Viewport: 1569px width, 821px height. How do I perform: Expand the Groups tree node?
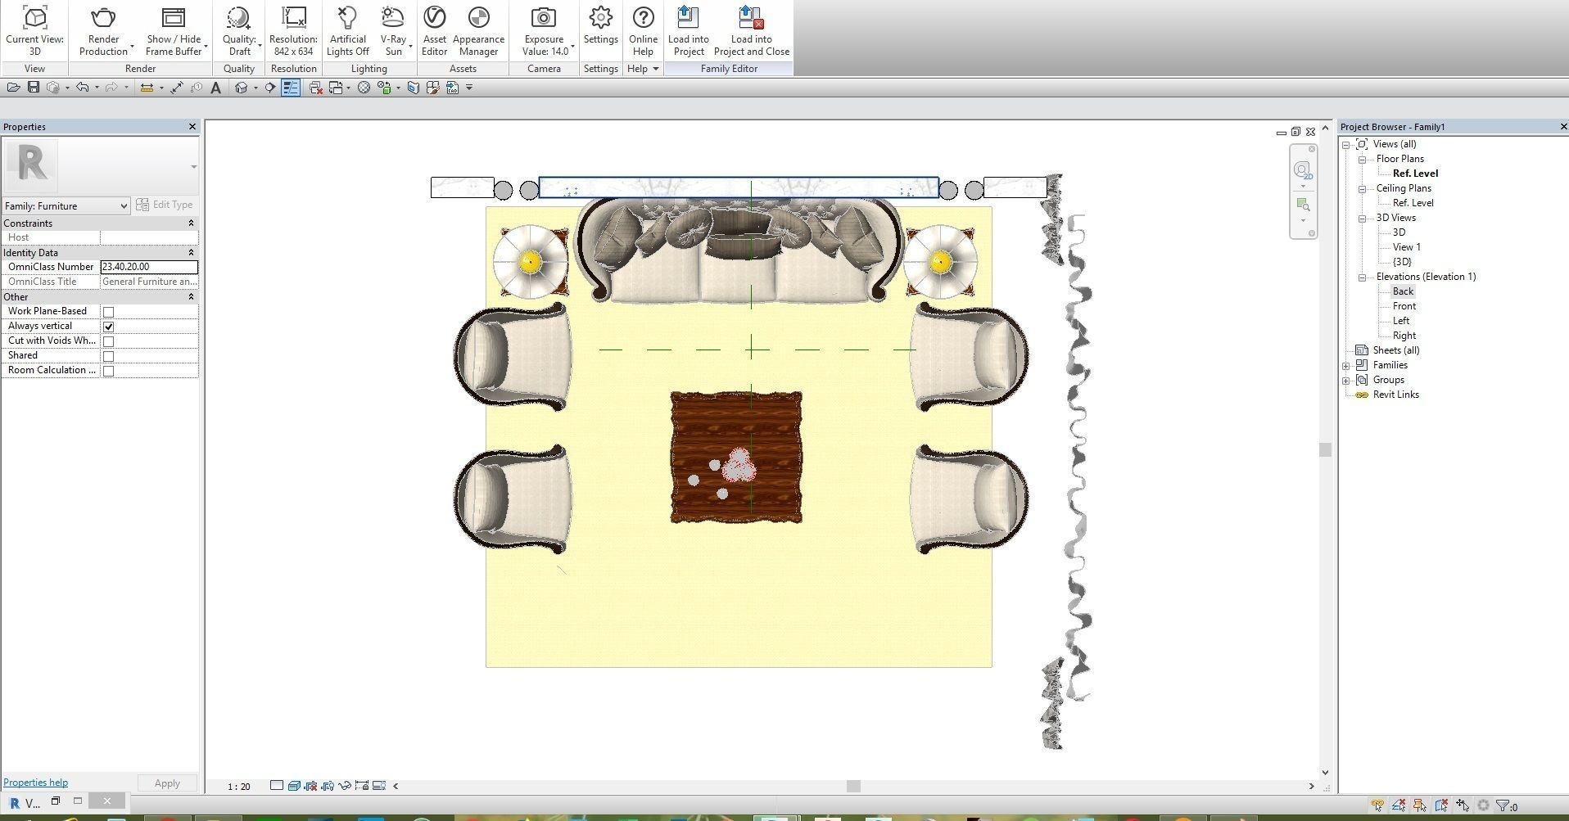1345,380
